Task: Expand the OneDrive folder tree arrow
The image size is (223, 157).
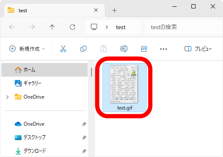Action: click(8, 97)
